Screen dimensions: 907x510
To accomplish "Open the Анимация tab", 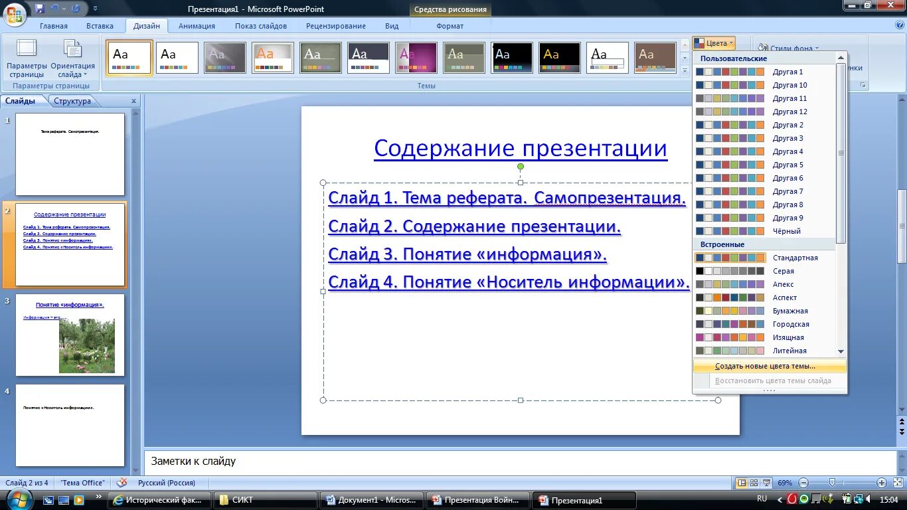I will (x=197, y=26).
